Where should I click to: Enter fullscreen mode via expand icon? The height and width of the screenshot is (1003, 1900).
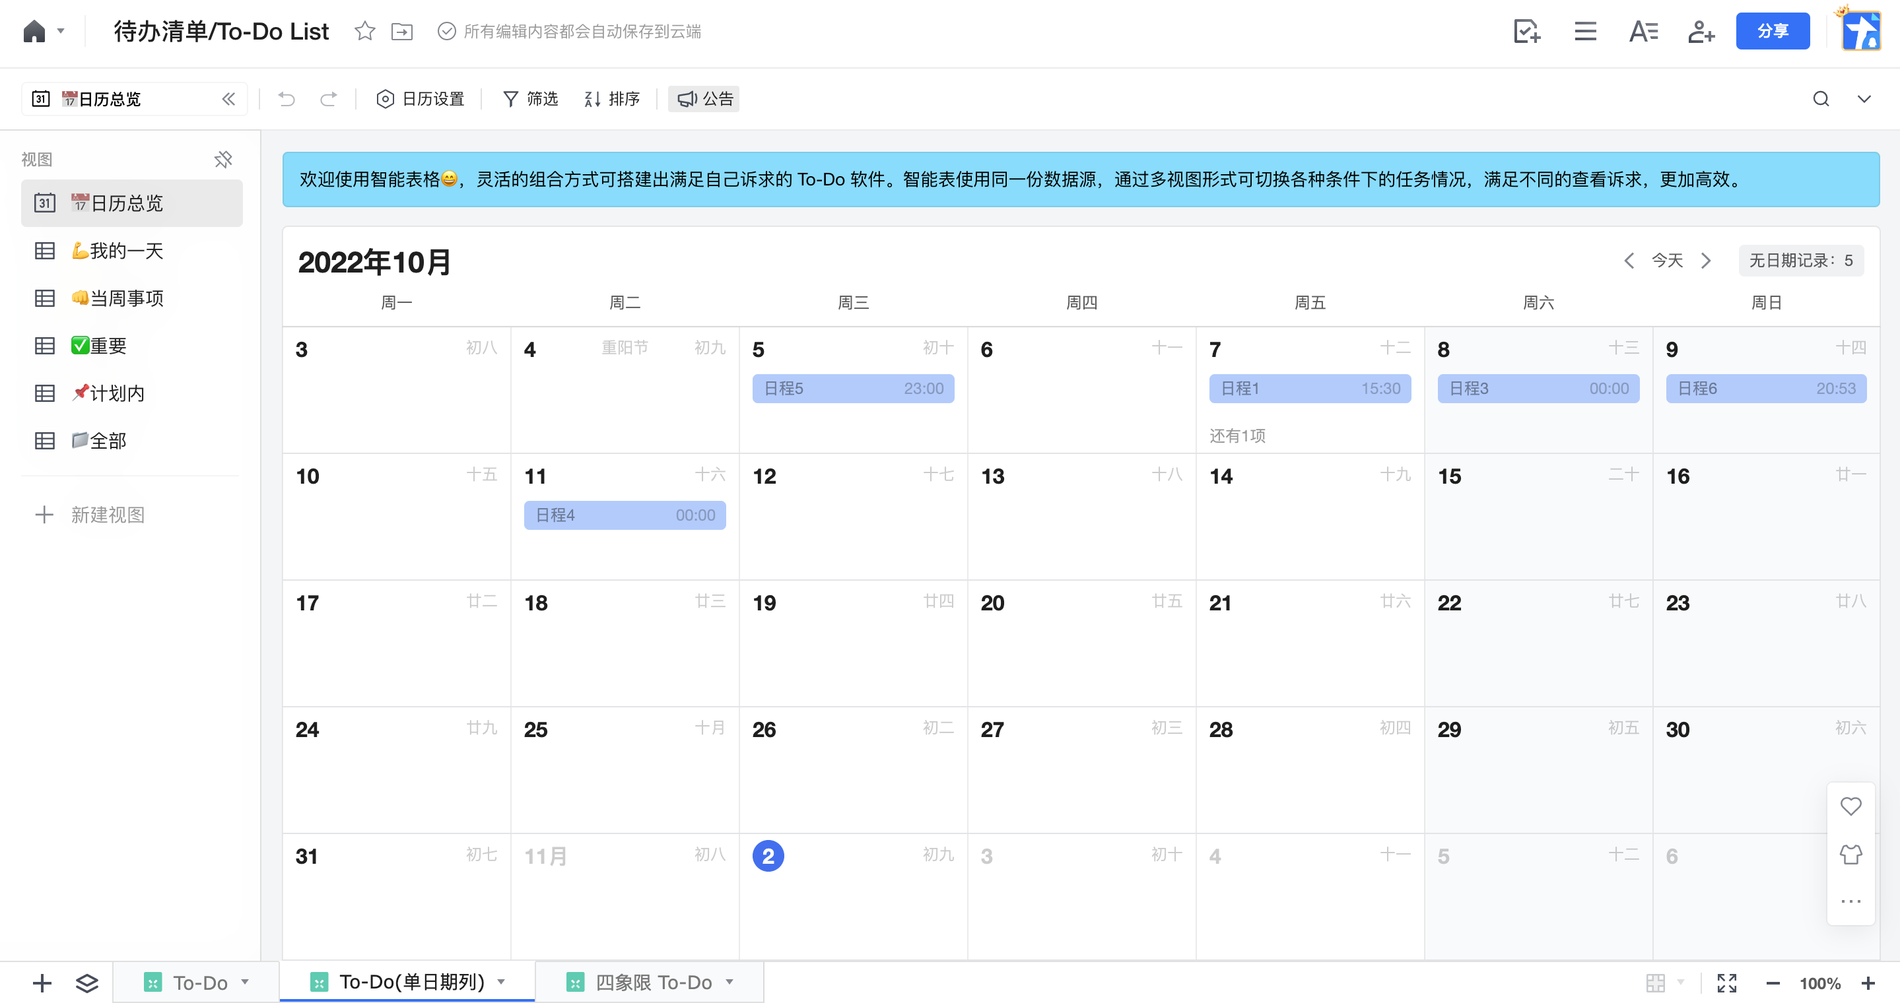pyautogui.click(x=1726, y=983)
